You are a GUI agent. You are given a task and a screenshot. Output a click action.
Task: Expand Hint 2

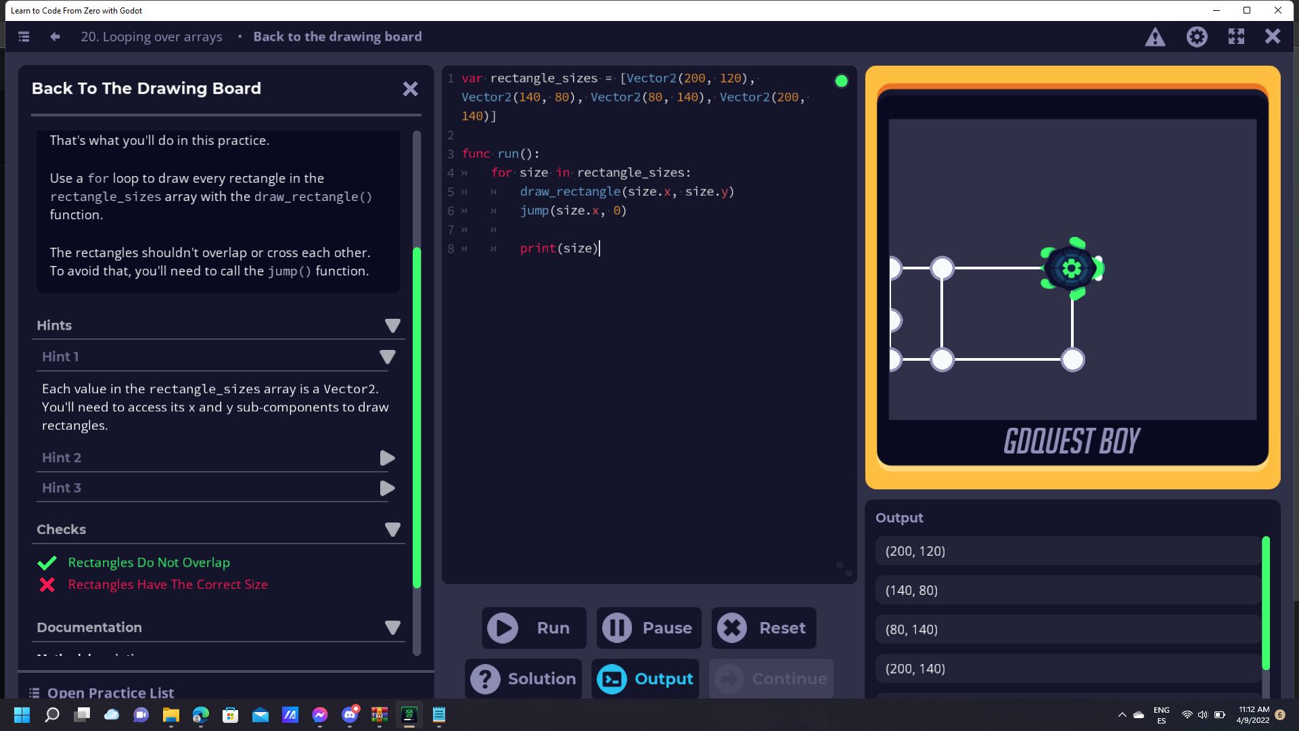(x=387, y=458)
